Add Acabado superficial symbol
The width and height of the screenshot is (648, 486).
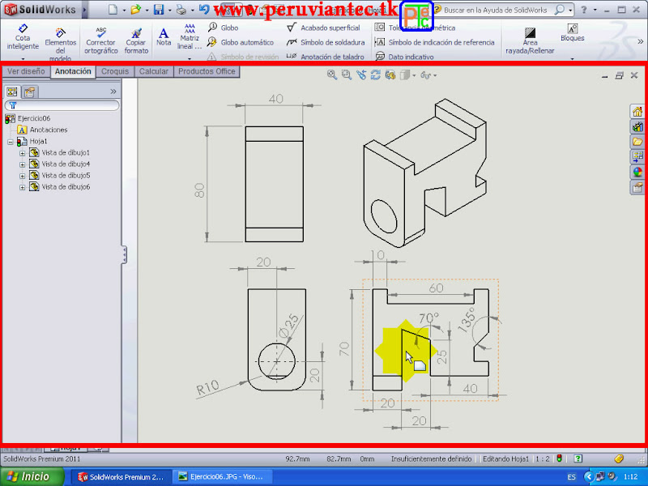323,28
